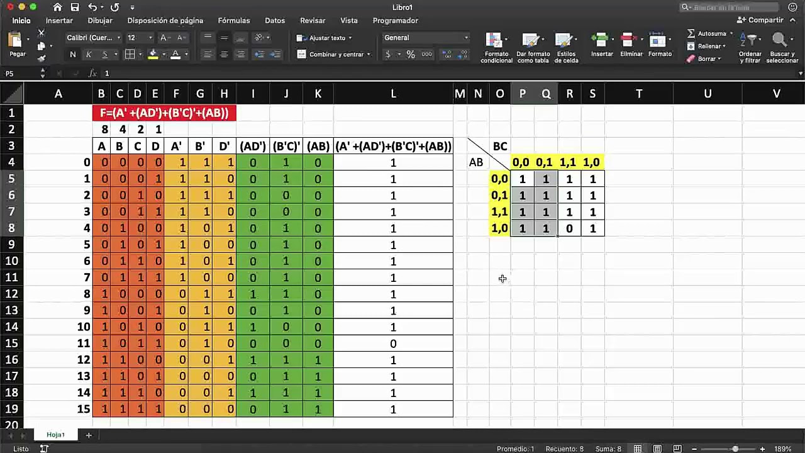
Task: Switch to page break preview in status bar
Action: (677, 449)
